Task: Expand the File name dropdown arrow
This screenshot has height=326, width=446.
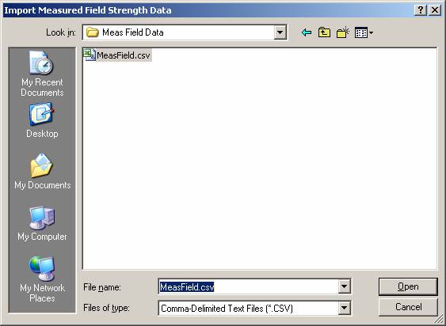Action: 344,286
